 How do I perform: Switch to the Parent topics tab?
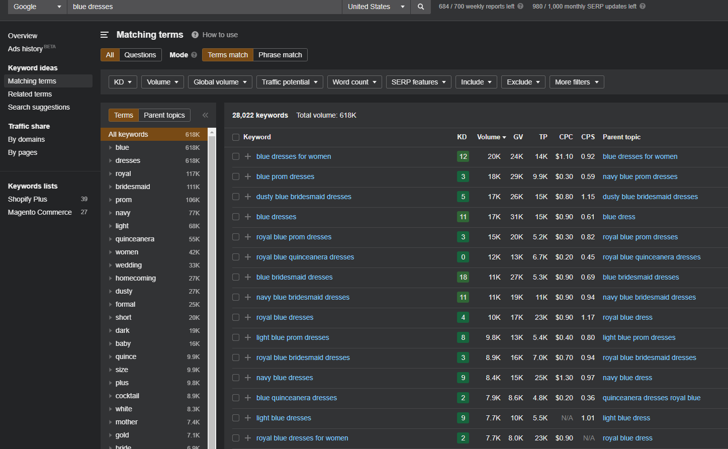(164, 115)
